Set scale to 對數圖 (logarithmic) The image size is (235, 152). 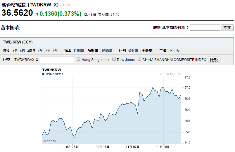(147, 51)
